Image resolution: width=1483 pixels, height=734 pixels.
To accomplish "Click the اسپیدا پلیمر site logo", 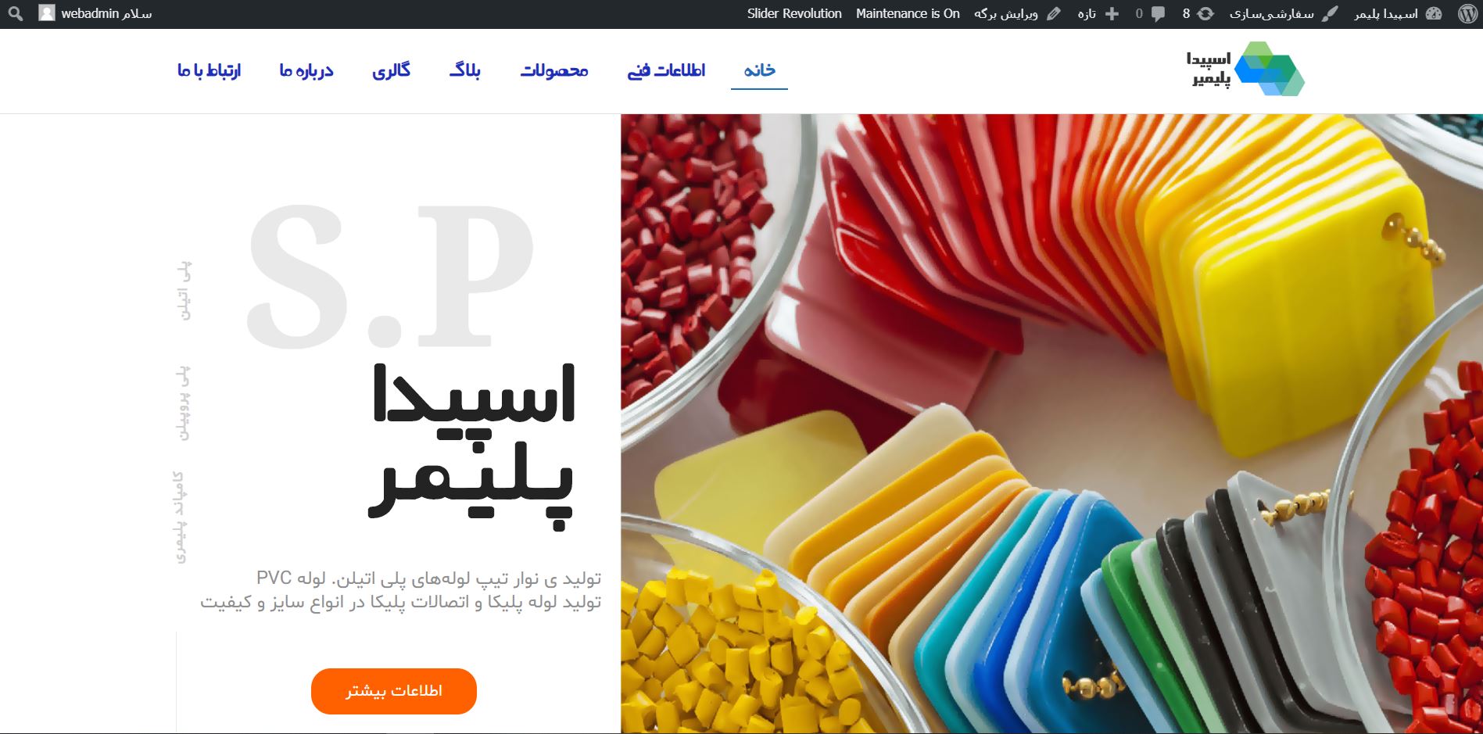I will (1245, 69).
